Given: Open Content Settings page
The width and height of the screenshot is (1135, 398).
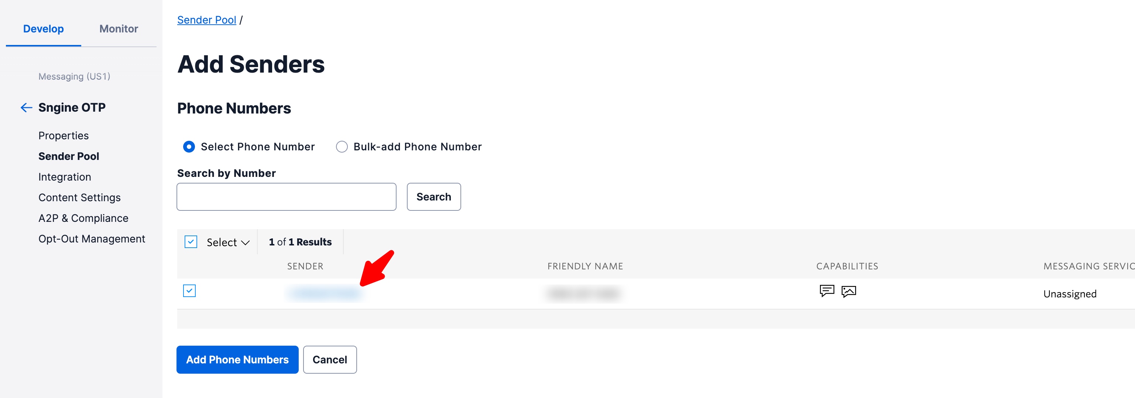Looking at the screenshot, I should (79, 198).
